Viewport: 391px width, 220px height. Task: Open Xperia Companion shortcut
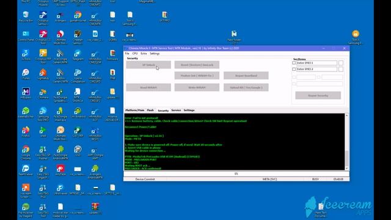[78, 76]
